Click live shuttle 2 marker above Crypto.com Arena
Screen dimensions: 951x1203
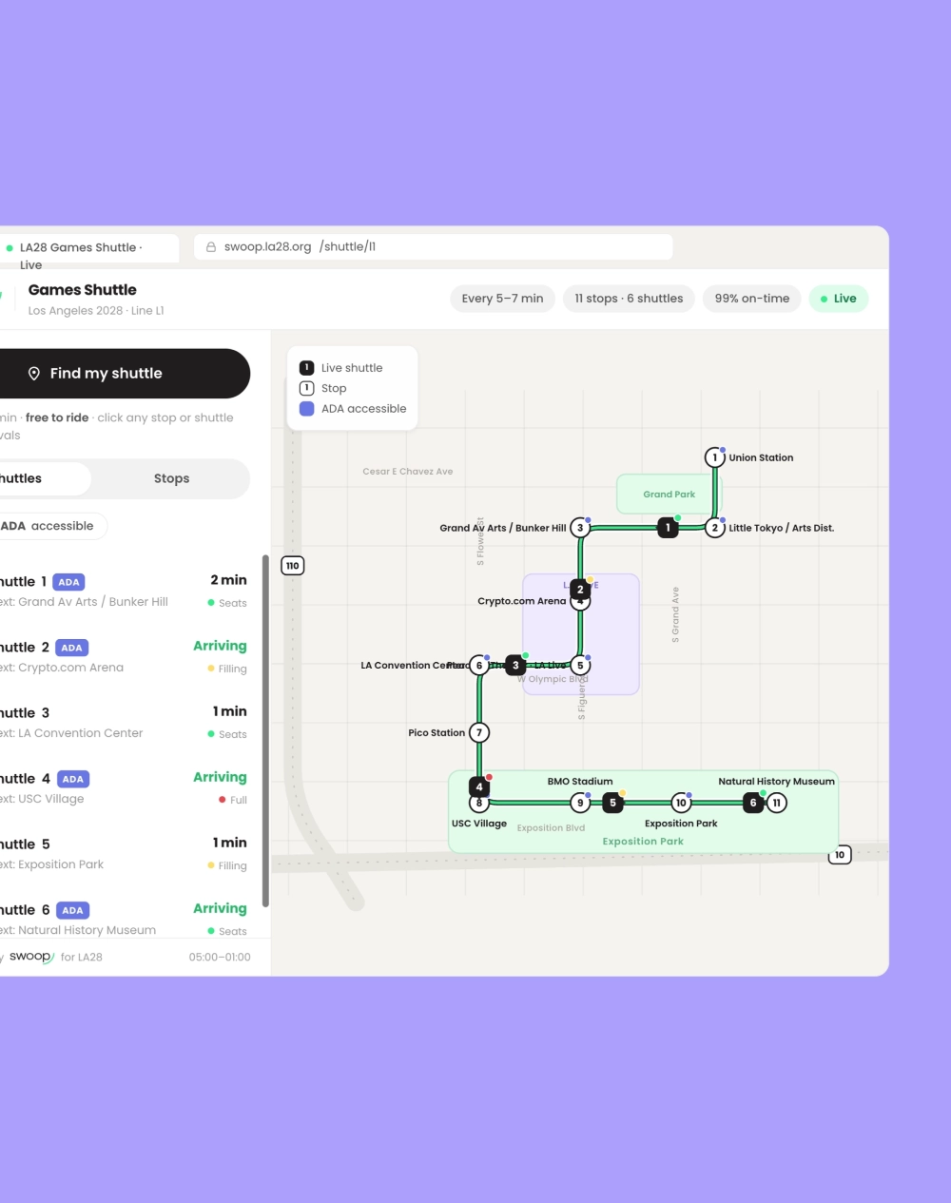click(x=580, y=590)
